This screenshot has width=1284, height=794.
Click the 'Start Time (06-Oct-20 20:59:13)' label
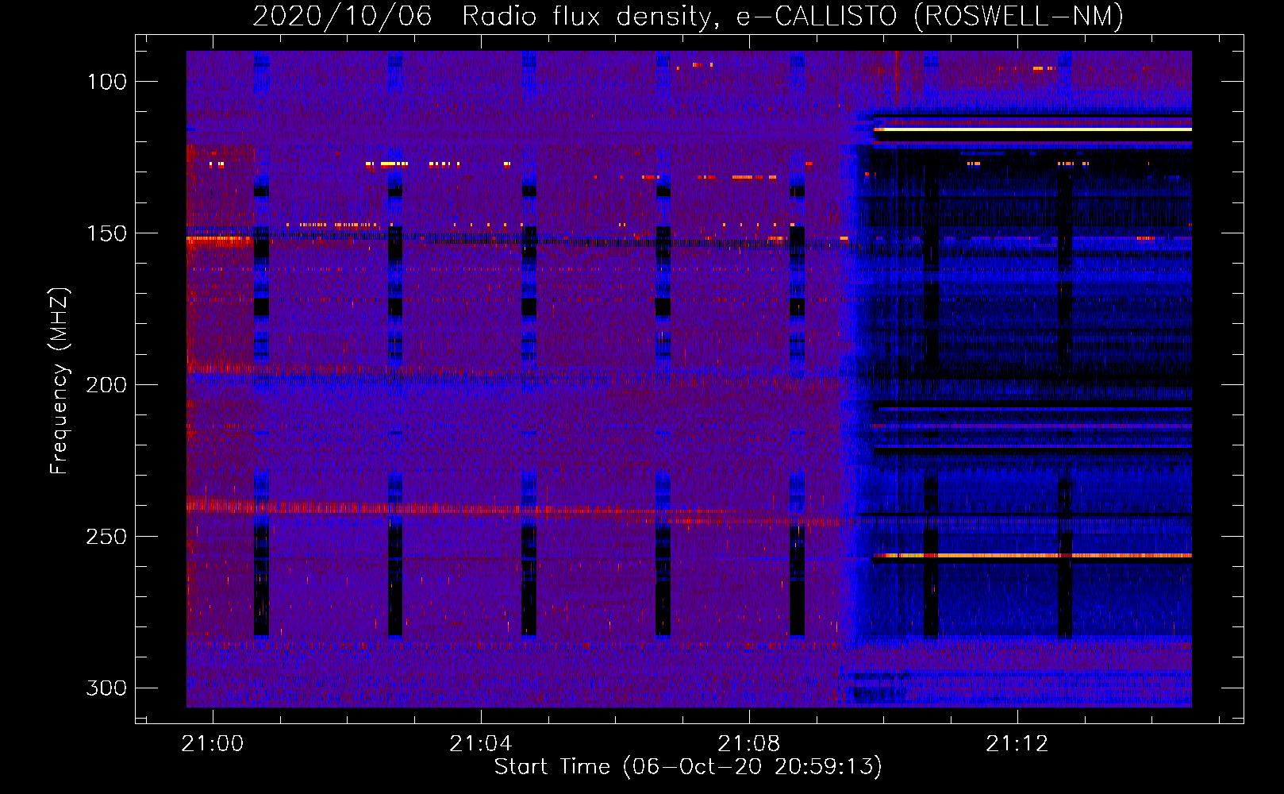688,767
